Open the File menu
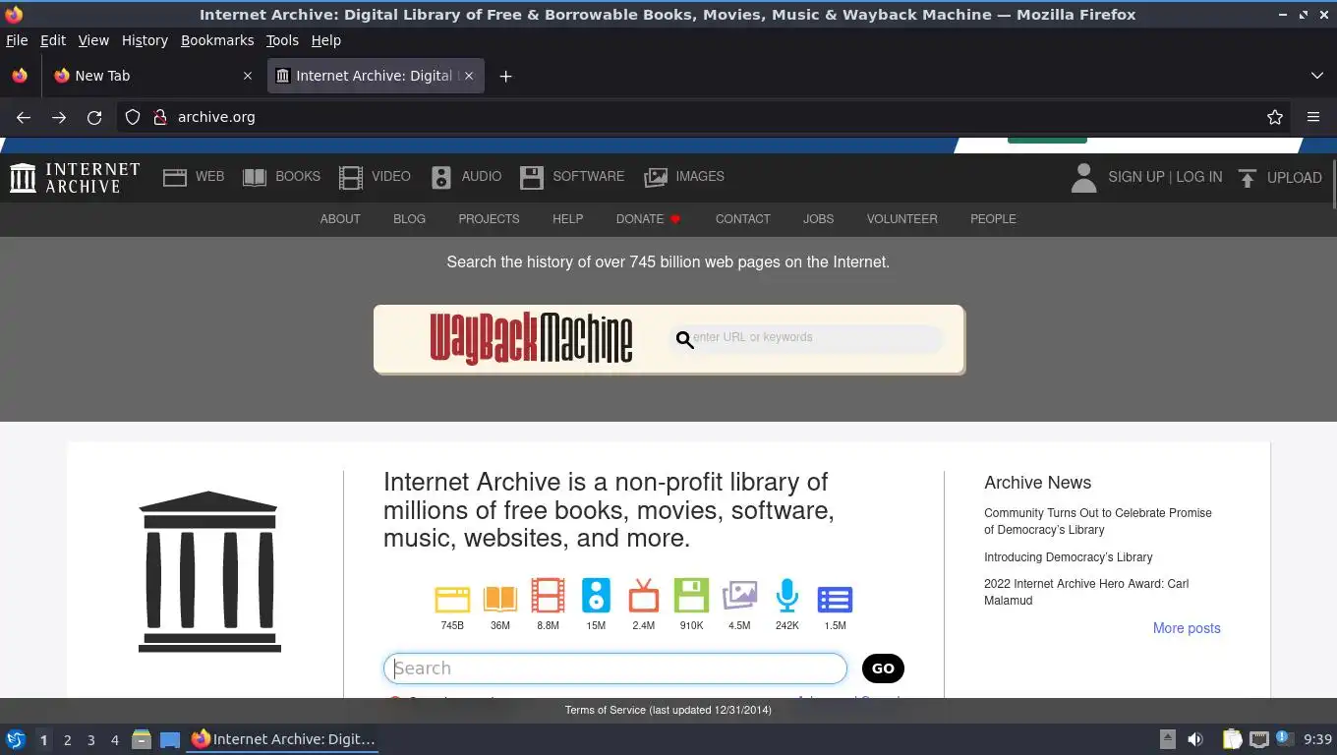1337x755 pixels. pos(17,40)
